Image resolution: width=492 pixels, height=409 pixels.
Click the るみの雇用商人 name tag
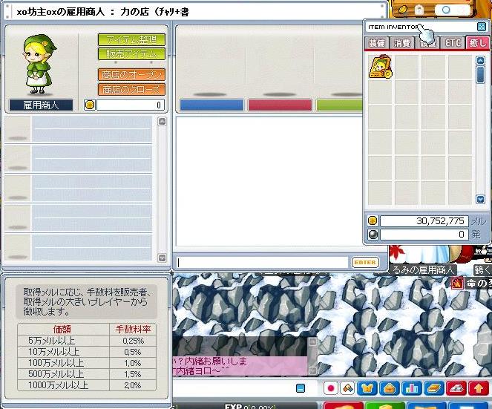(x=423, y=269)
